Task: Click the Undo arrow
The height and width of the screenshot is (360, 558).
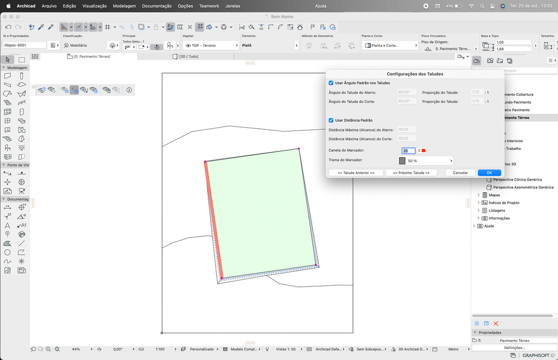Action: 8,27
